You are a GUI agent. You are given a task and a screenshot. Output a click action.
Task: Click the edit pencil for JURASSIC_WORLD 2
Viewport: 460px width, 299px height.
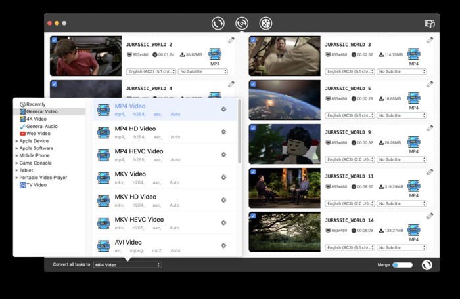[231, 40]
